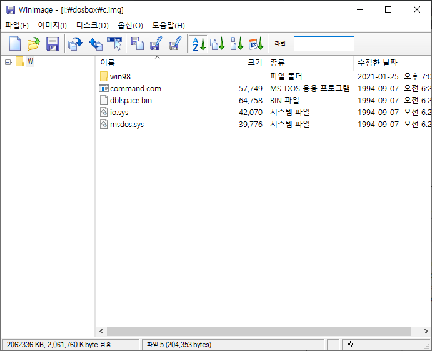Click the 종류 column header
432x351 pixels.
point(309,63)
